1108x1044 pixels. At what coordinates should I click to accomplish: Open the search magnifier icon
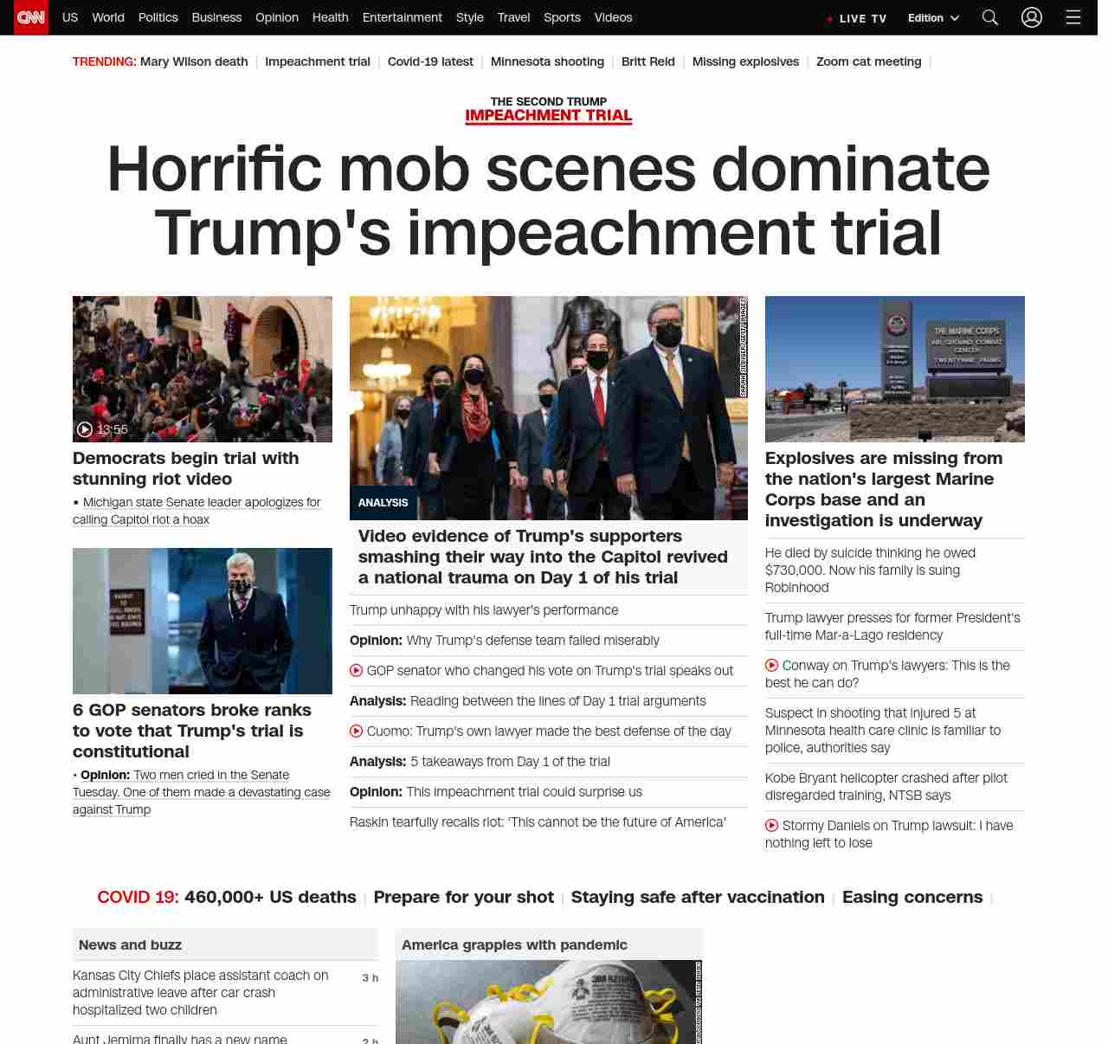pyautogui.click(x=989, y=17)
